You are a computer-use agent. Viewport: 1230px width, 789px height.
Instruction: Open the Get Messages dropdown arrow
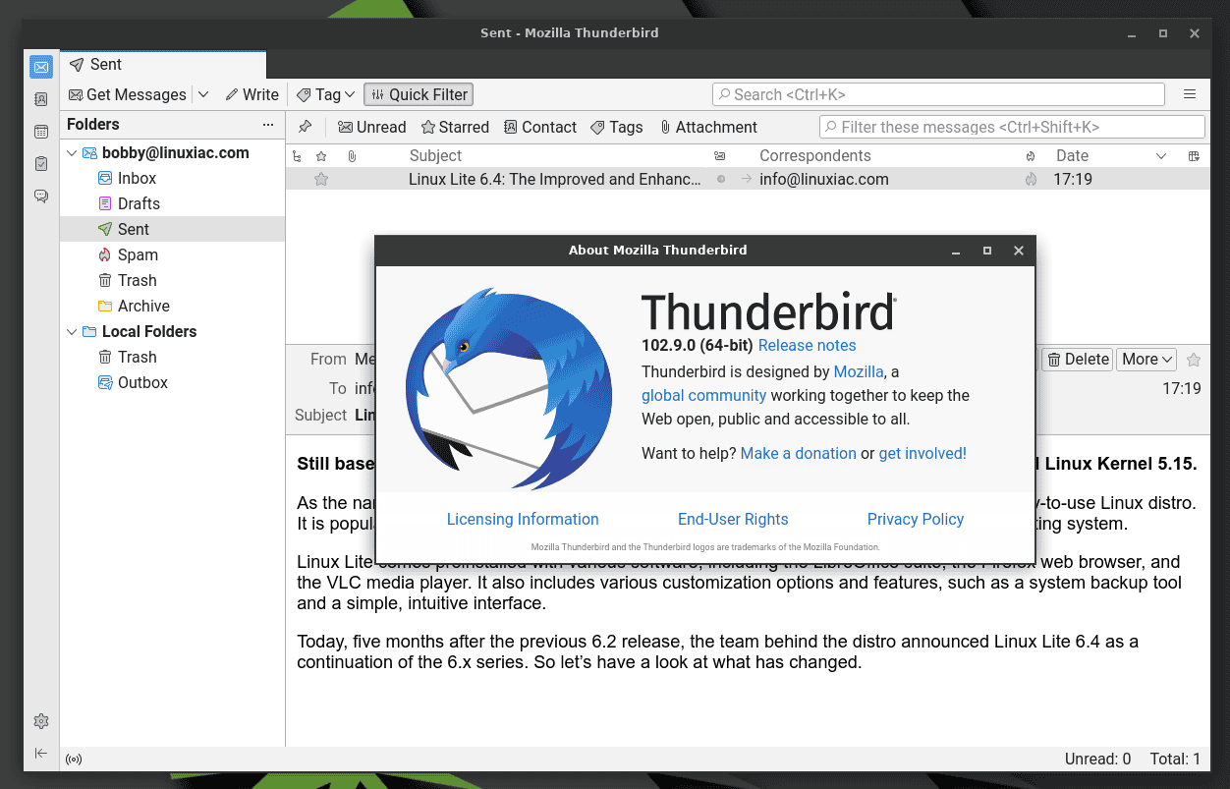click(203, 94)
